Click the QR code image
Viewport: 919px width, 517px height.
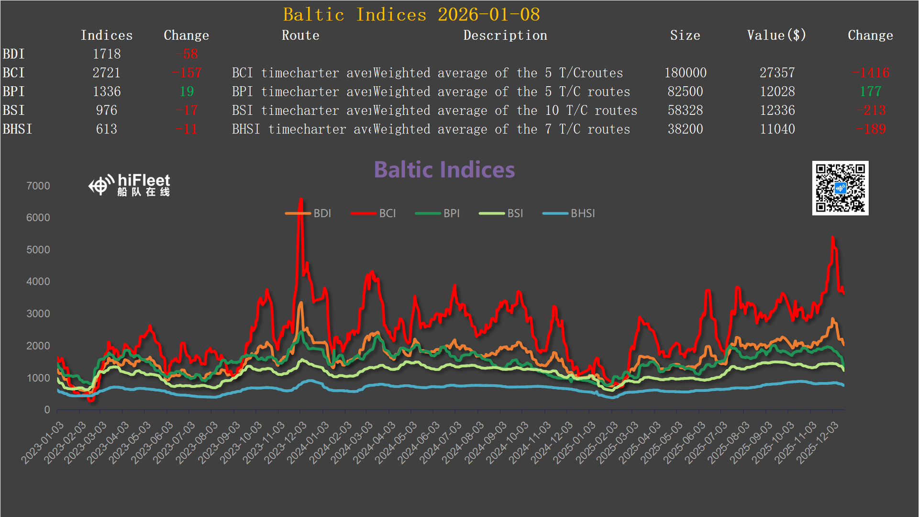pos(840,188)
